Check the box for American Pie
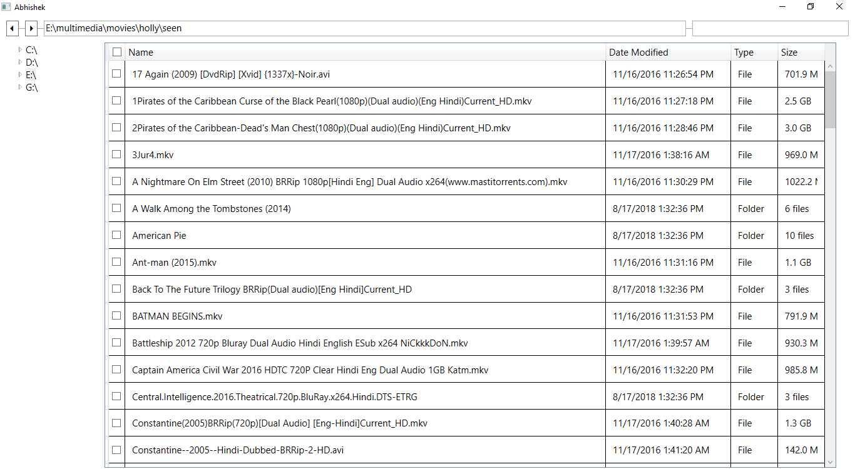Viewport: 855px width, 469px height. pyautogui.click(x=116, y=235)
